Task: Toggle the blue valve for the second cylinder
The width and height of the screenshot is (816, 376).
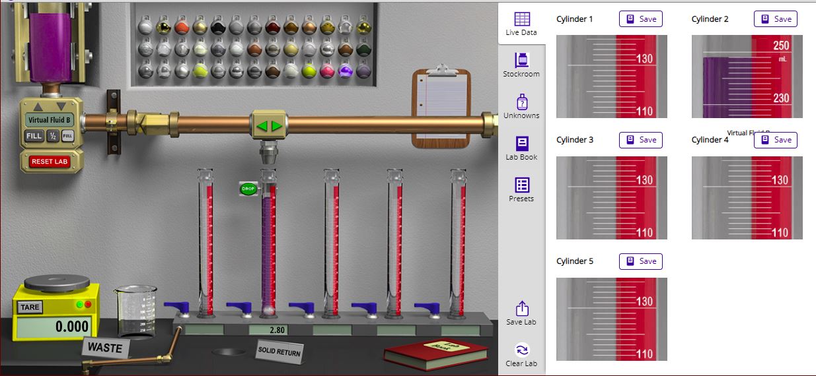Action: 239,308
